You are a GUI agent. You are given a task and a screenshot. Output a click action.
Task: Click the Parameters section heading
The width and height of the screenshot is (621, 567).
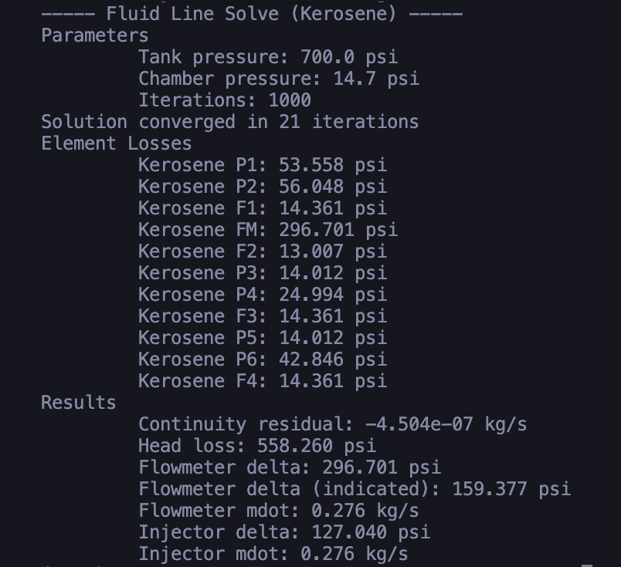click(94, 35)
